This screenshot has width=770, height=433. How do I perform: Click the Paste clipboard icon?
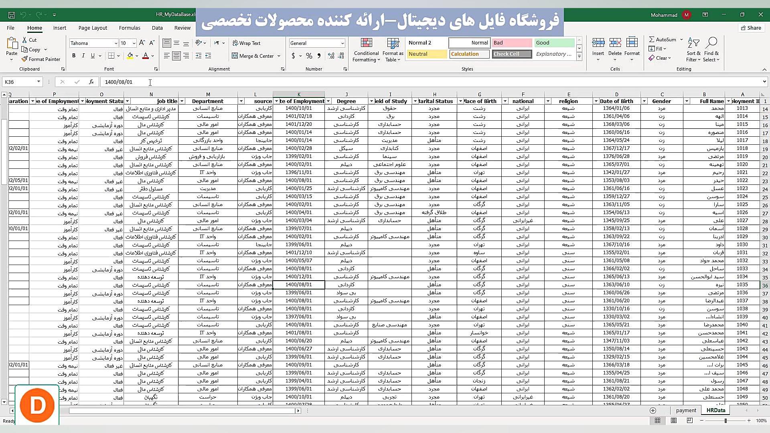tap(12, 43)
